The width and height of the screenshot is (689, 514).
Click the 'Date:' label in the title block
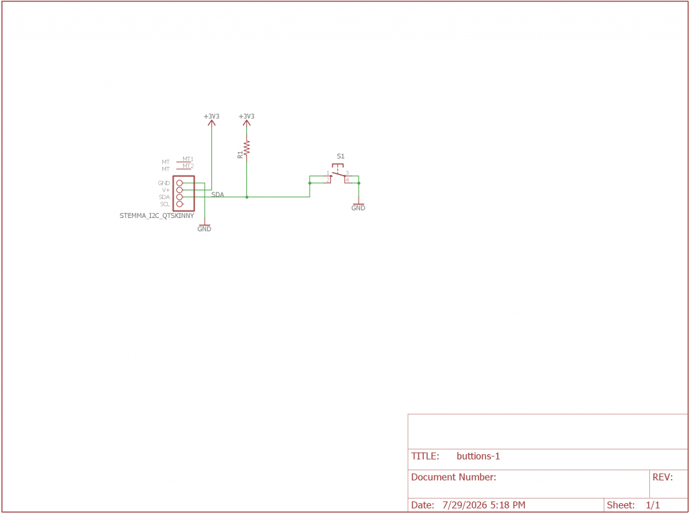tap(423, 505)
